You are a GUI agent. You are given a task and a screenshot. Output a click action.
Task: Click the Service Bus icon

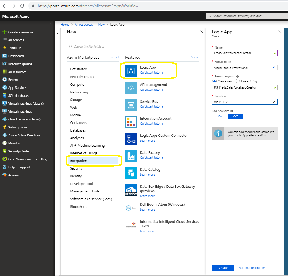point(131,105)
